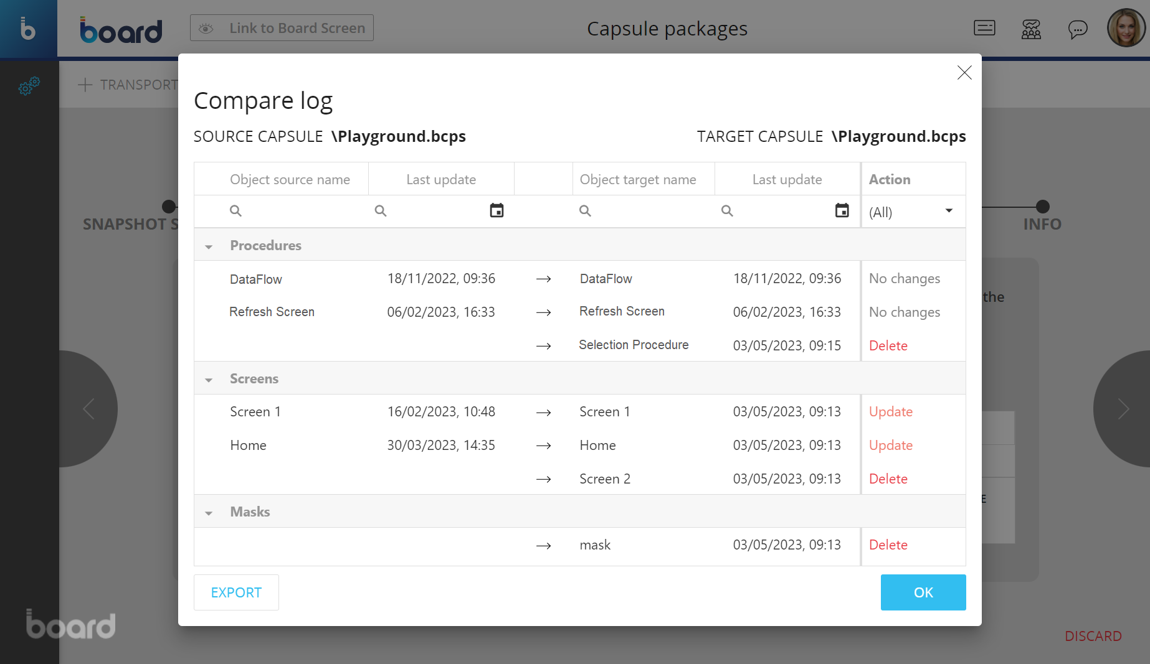The width and height of the screenshot is (1150, 664).
Task: Click the target capsule path \Playground.bcps
Action: (x=899, y=136)
